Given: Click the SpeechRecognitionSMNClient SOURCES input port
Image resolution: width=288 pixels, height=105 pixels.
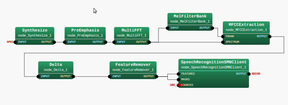Looking at the screenshot, I should [x=178, y=85].
